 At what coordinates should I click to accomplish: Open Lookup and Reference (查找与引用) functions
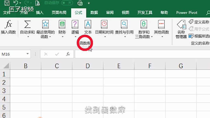click(x=124, y=25)
